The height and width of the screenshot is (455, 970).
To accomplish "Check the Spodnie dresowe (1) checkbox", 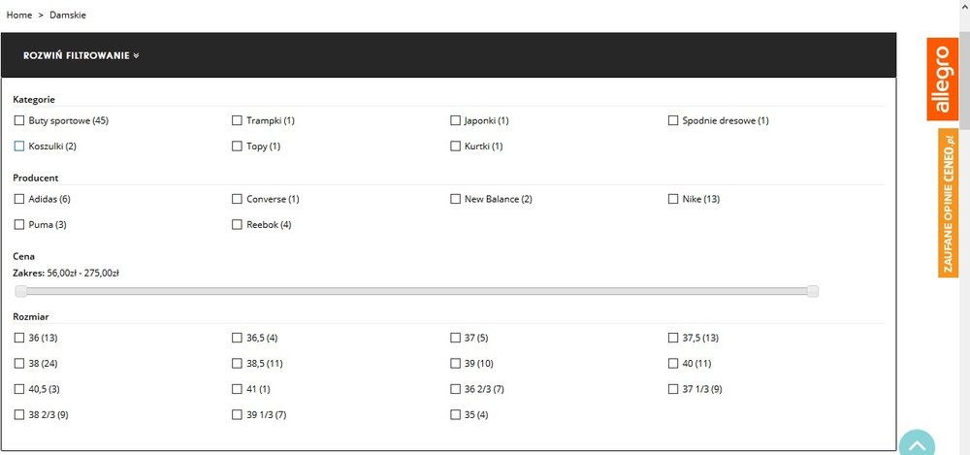I will pos(673,120).
